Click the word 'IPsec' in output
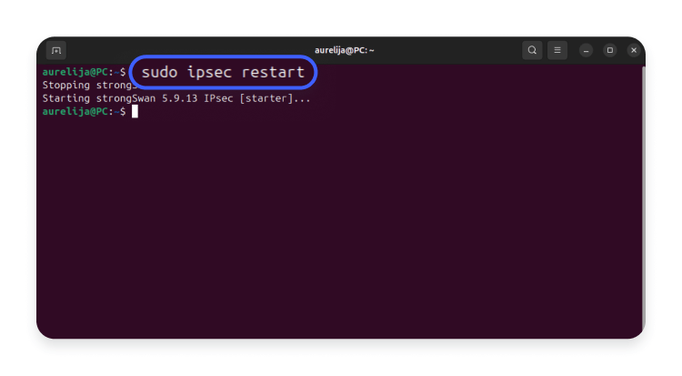The height and width of the screenshot is (376, 682). click(x=218, y=98)
